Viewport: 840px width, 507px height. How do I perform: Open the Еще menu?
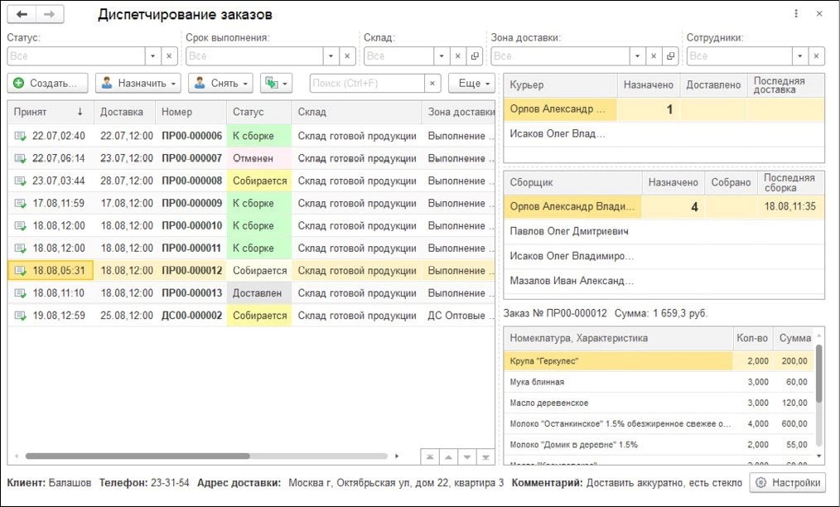click(x=471, y=84)
